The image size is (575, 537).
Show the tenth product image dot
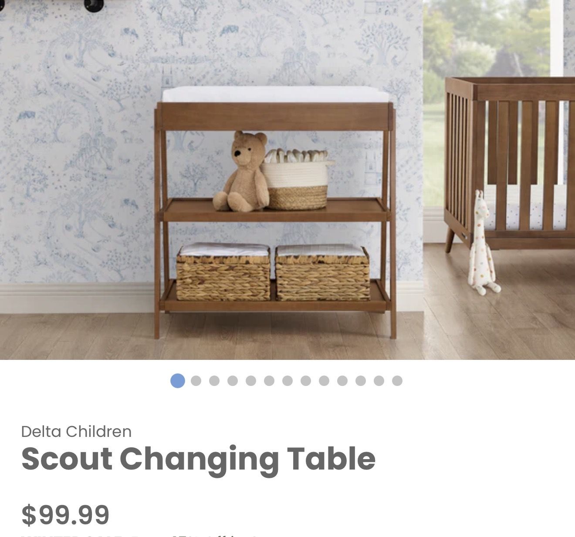(x=342, y=381)
